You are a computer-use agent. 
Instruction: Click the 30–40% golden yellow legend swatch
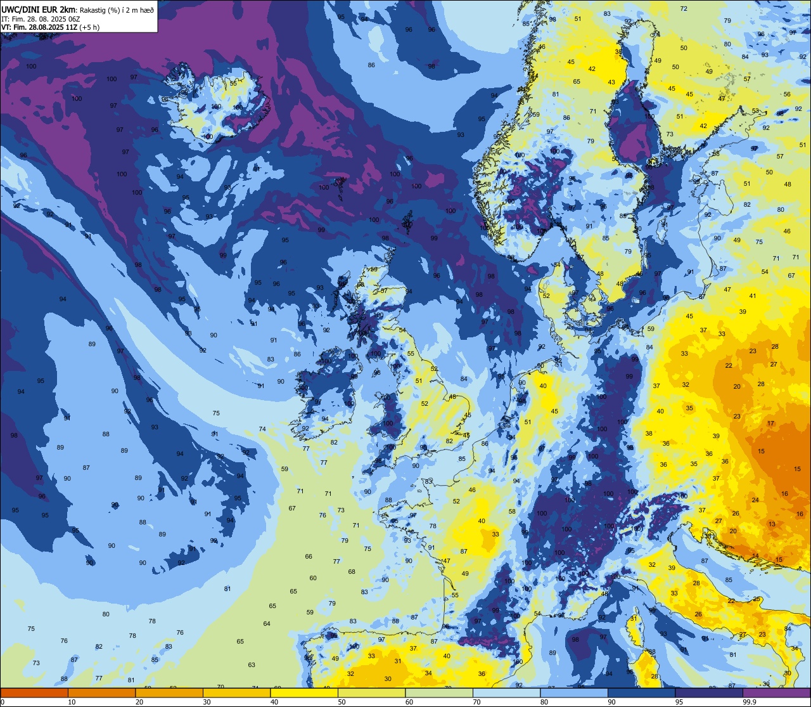click(236, 692)
